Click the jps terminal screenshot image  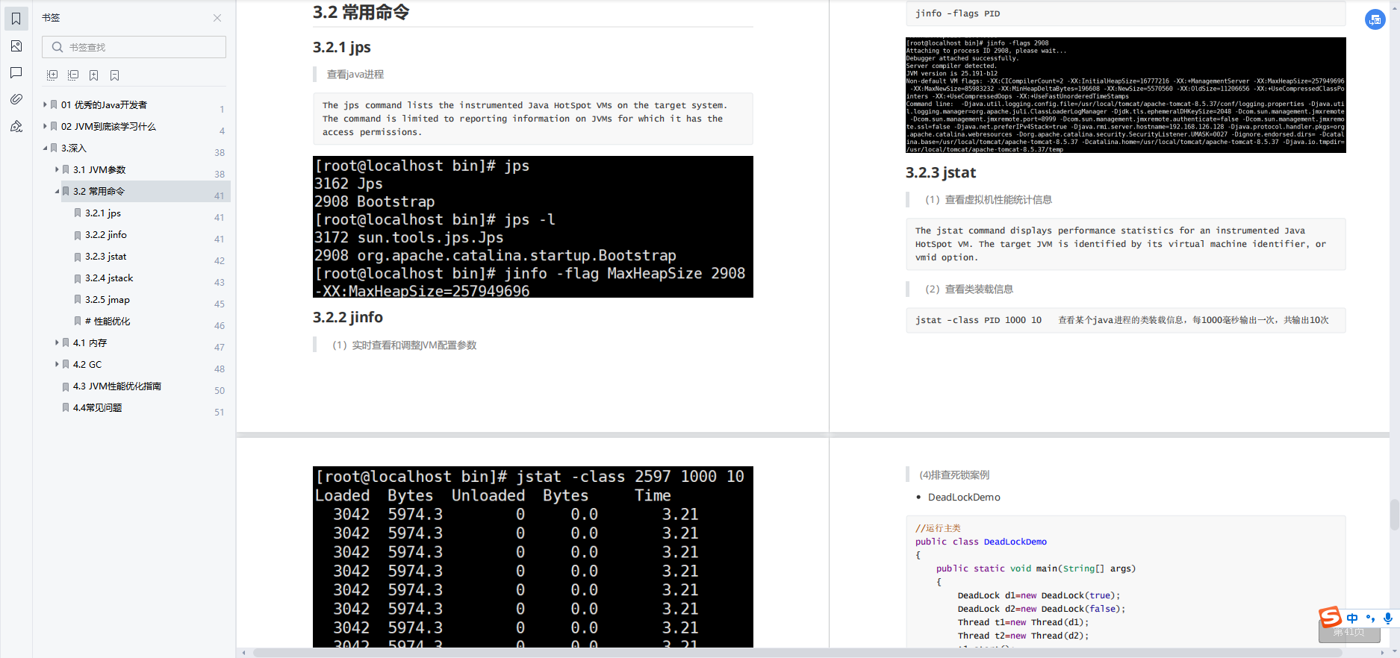pyautogui.click(x=533, y=227)
